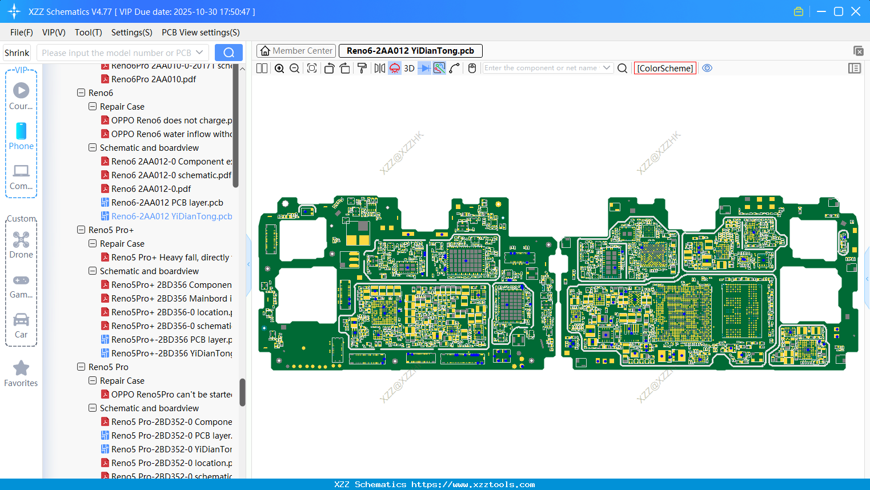Open the component or net name dropdown

pos(607,68)
